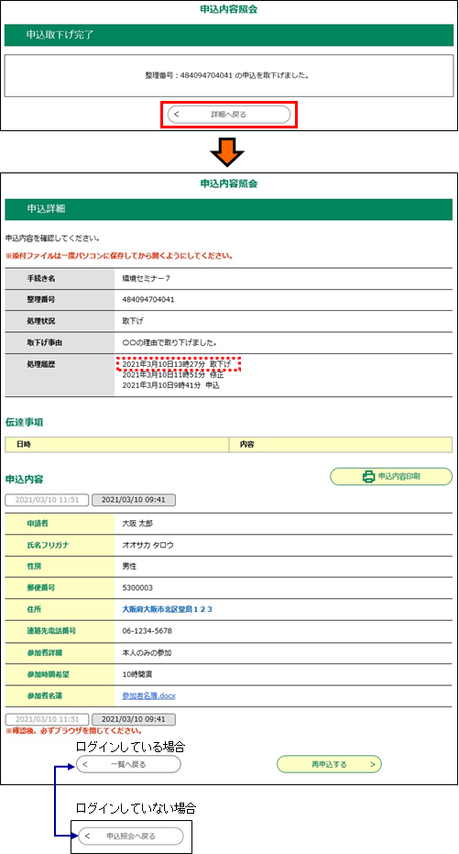
Task: Select the lower 2021/03/10 09:41 version tab
Action: pos(134,719)
